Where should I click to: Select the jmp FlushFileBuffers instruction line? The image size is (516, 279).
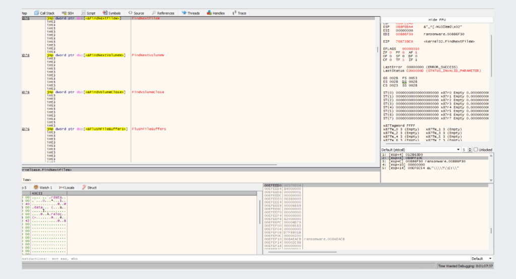pos(87,129)
